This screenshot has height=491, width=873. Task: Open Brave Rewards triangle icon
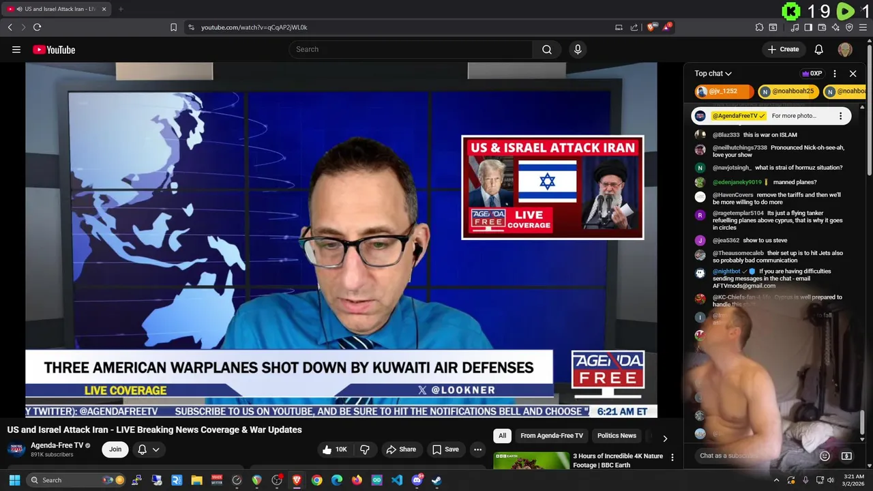point(667,27)
